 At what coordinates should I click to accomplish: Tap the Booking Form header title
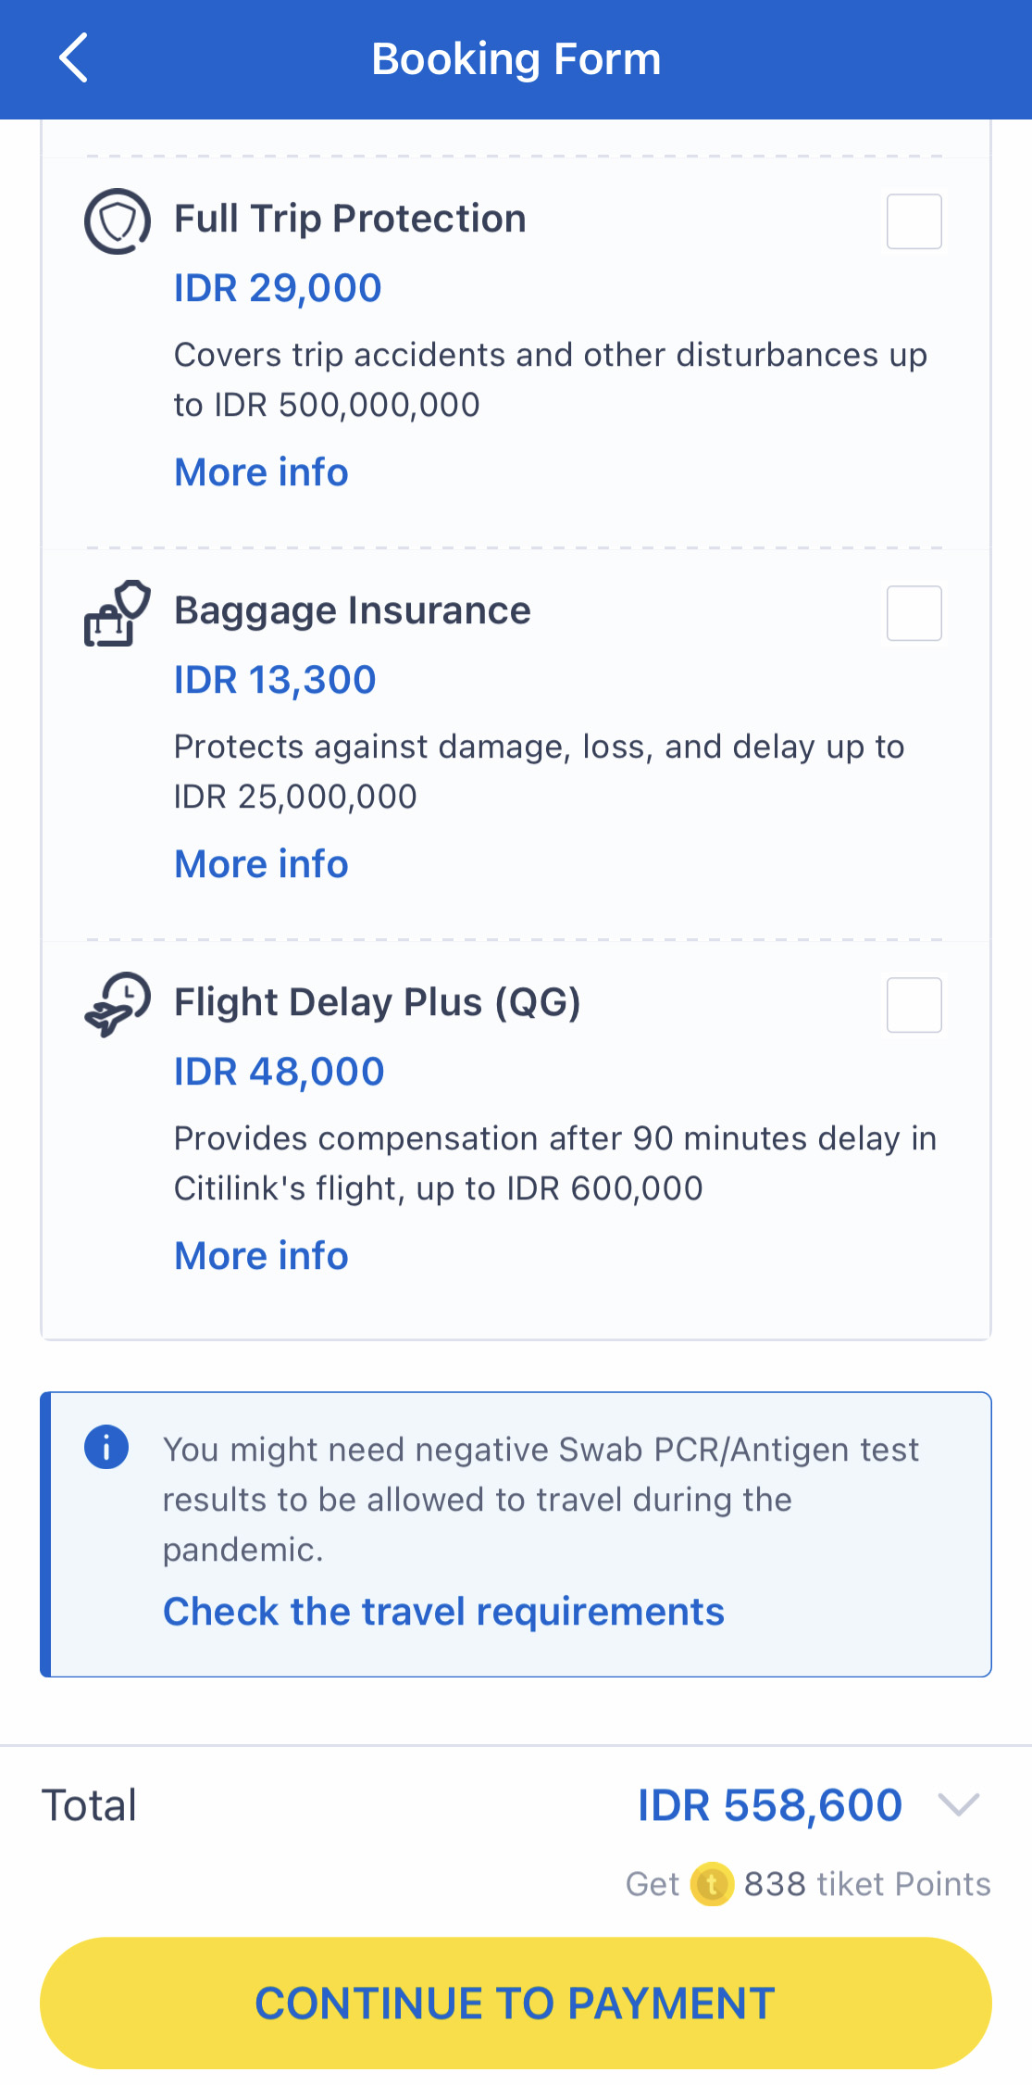[x=516, y=59]
